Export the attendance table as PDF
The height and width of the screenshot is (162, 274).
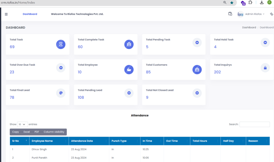point(37,132)
